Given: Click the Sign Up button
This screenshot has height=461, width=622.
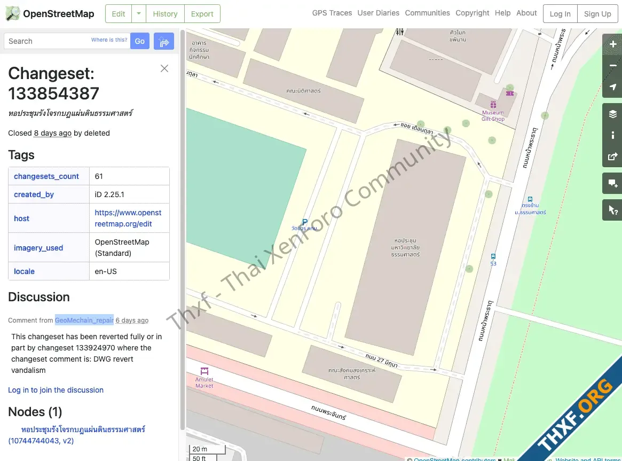Looking at the screenshot, I should pyautogui.click(x=597, y=13).
